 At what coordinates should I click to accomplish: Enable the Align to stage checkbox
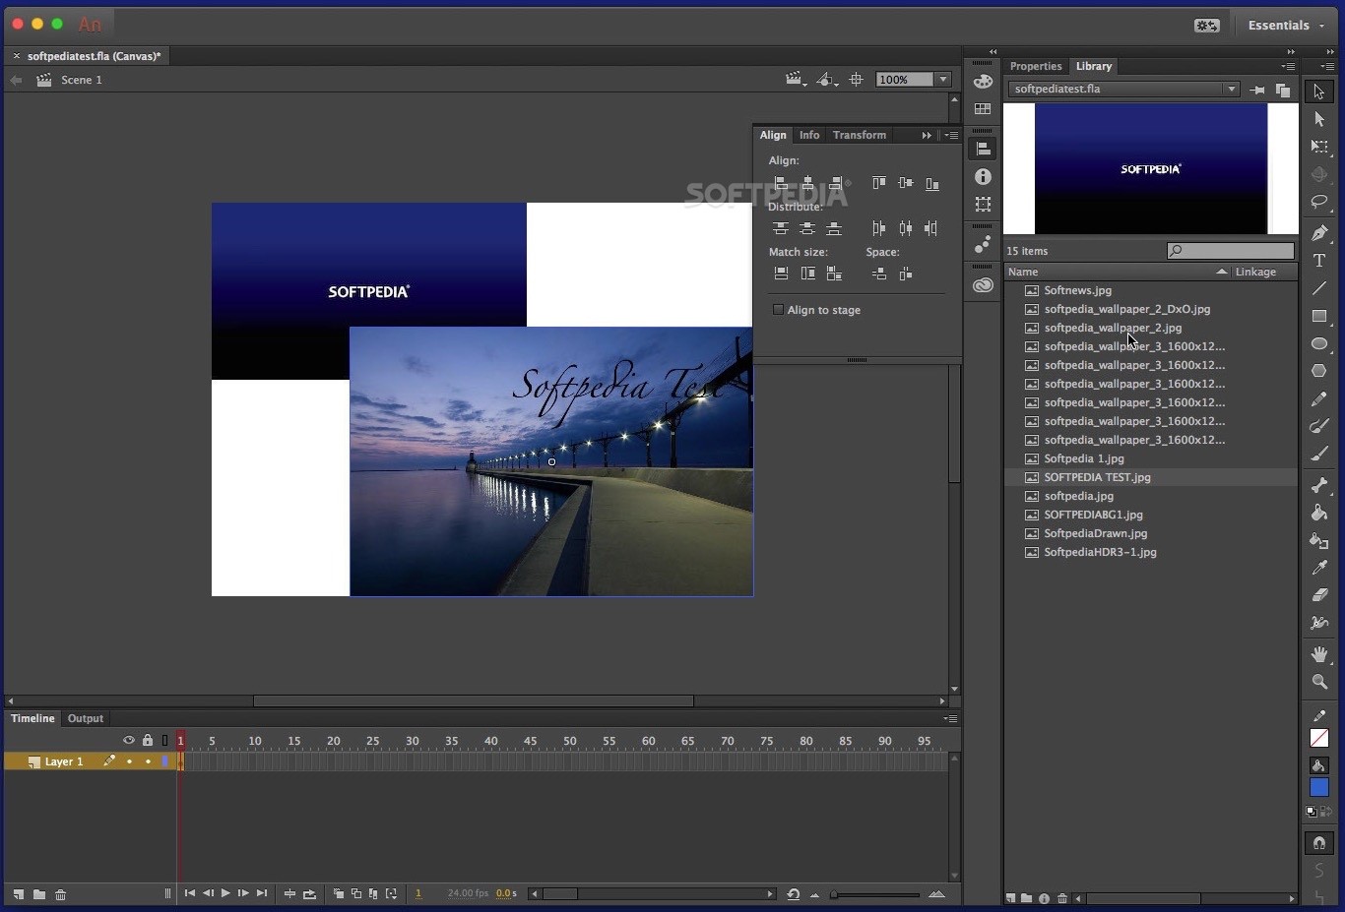click(x=778, y=310)
